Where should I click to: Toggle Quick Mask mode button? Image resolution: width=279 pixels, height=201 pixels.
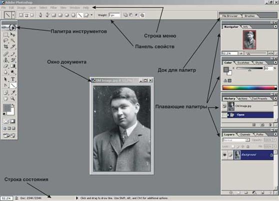coord(12,121)
